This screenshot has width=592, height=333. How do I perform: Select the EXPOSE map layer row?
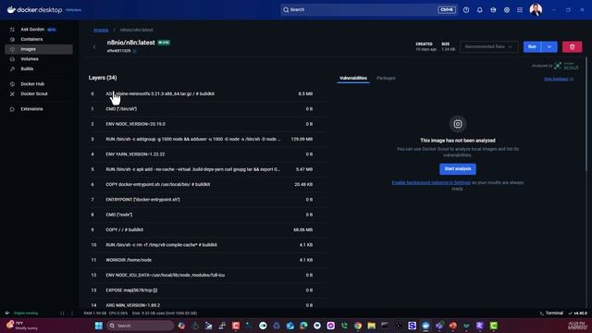coord(207,290)
